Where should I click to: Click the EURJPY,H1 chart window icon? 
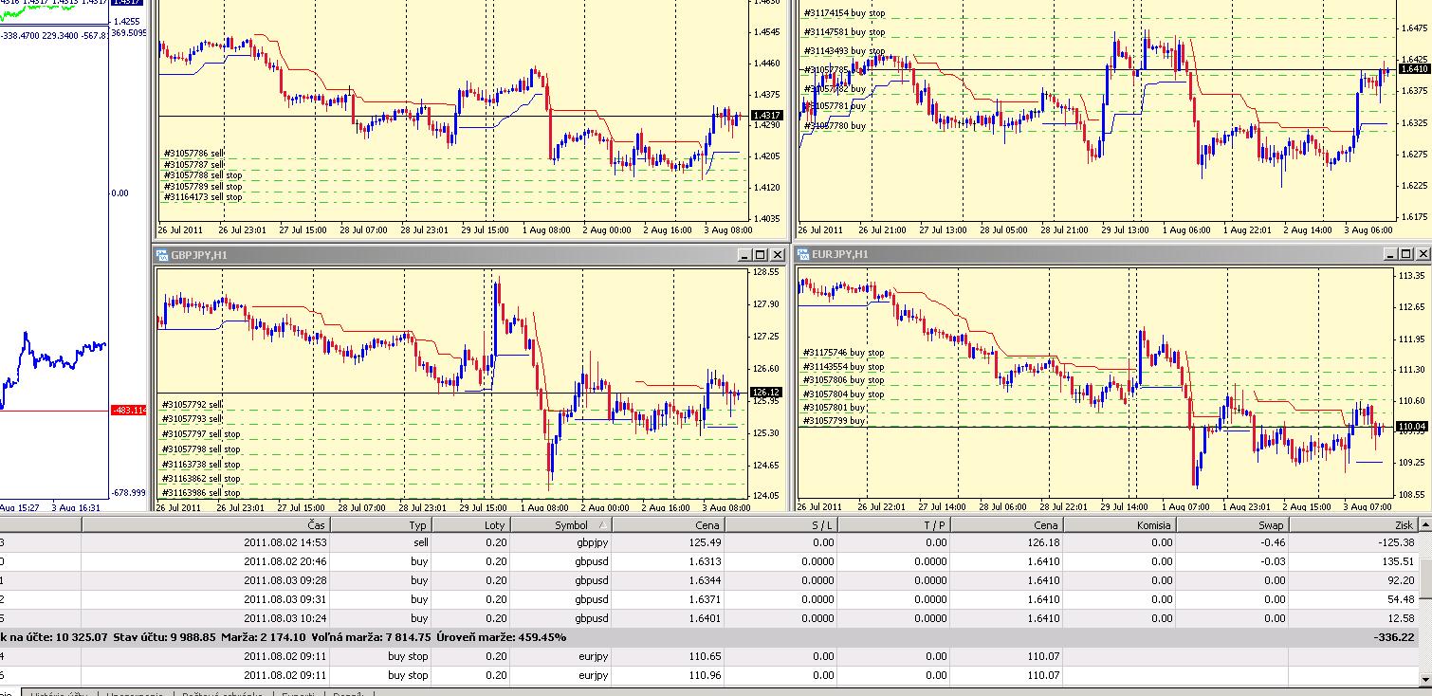[x=804, y=254]
